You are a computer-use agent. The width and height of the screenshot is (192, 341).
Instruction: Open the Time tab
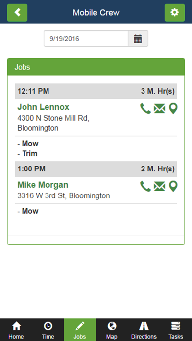48,330
